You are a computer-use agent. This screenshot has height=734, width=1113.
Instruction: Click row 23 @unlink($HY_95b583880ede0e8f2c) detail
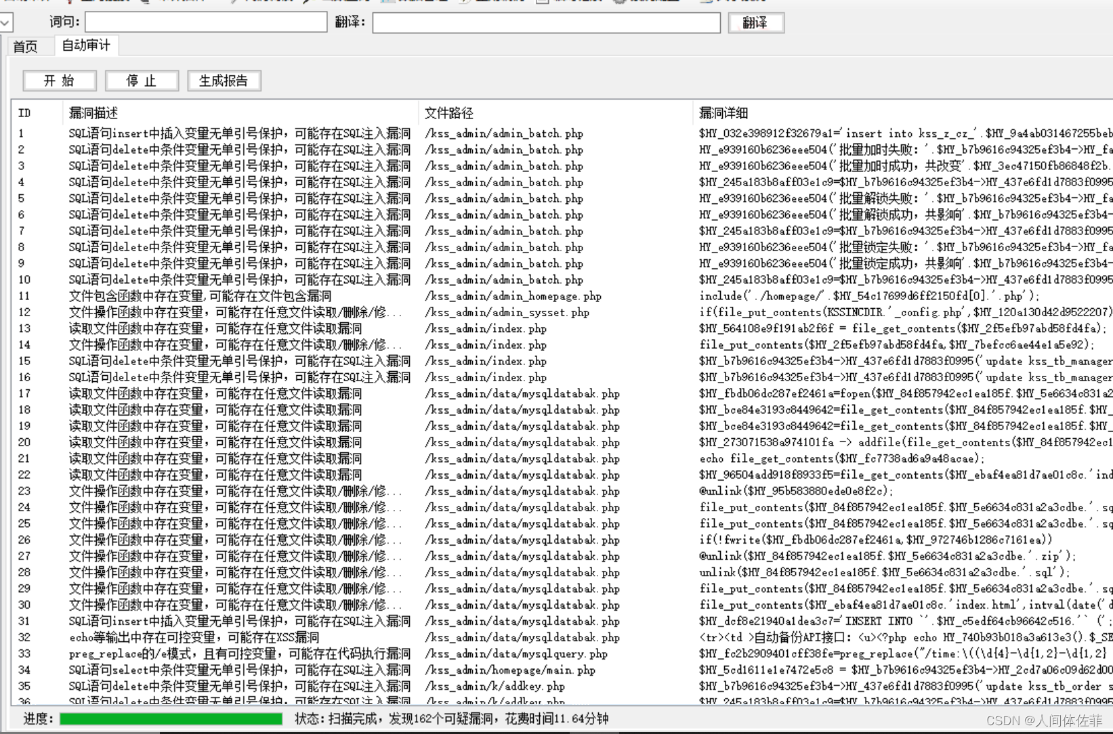796,491
